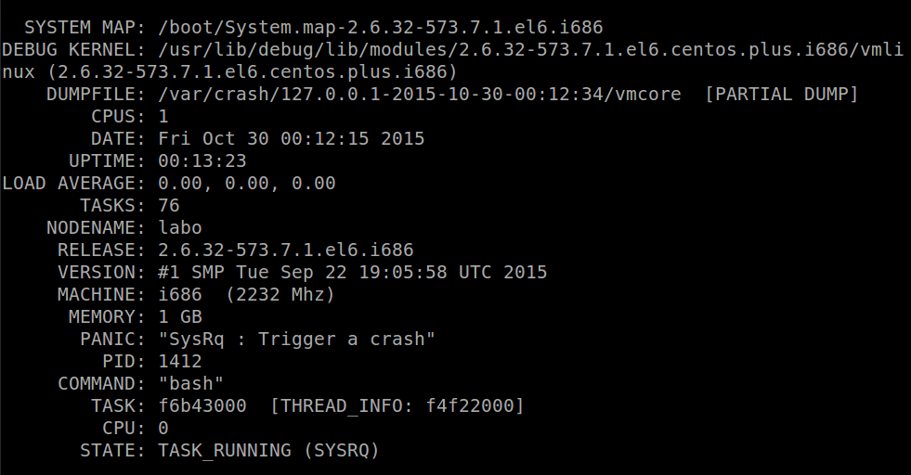Screen dimensions: 911x475
Task: Click the COMMAND value "bash"
Action: [x=191, y=383]
